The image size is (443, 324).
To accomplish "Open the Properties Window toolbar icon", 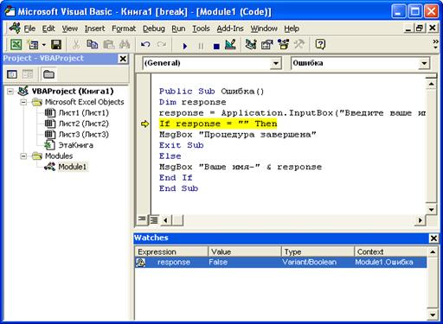I will pyautogui.click(x=266, y=44).
